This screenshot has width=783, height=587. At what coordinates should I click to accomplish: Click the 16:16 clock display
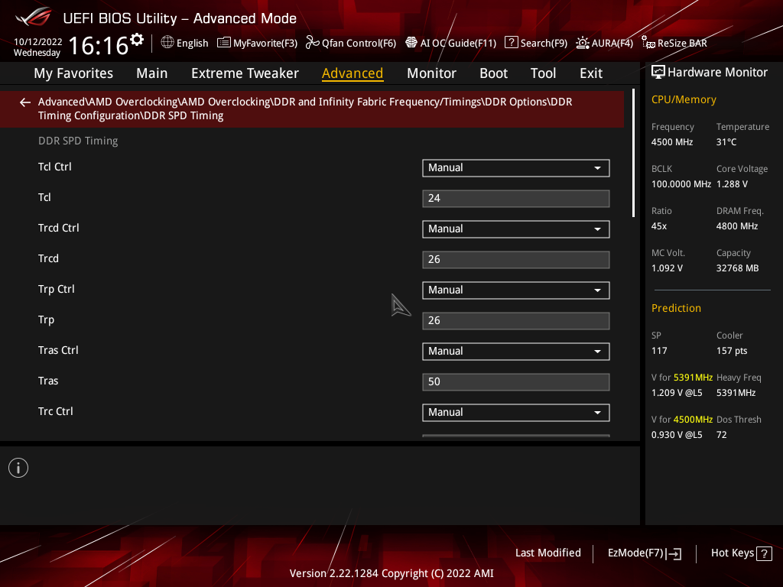pyautogui.click(x=99, y=46)
